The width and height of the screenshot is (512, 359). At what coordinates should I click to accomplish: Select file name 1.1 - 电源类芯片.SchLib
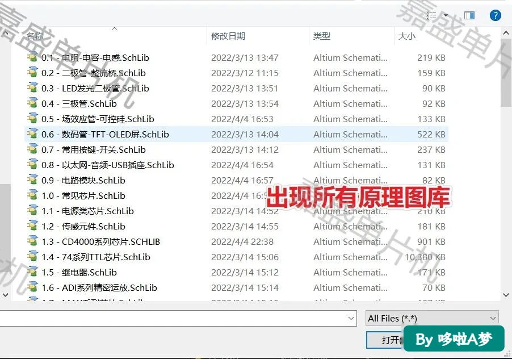coord(87,211)
